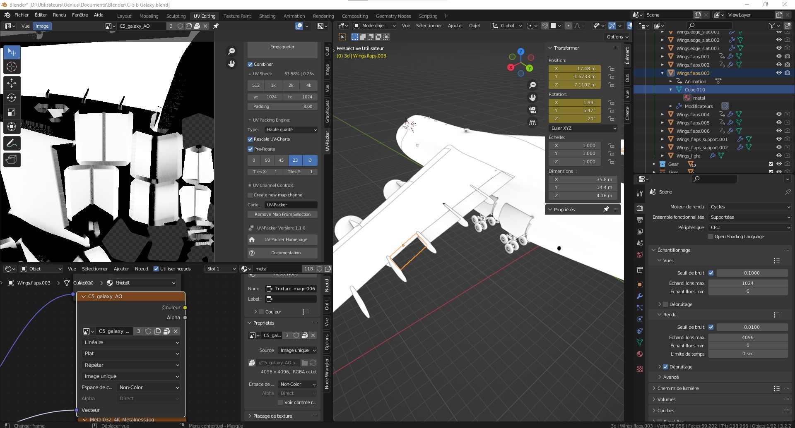Switch to perspective/orthographic grid icon in viewport

[532, 122]
